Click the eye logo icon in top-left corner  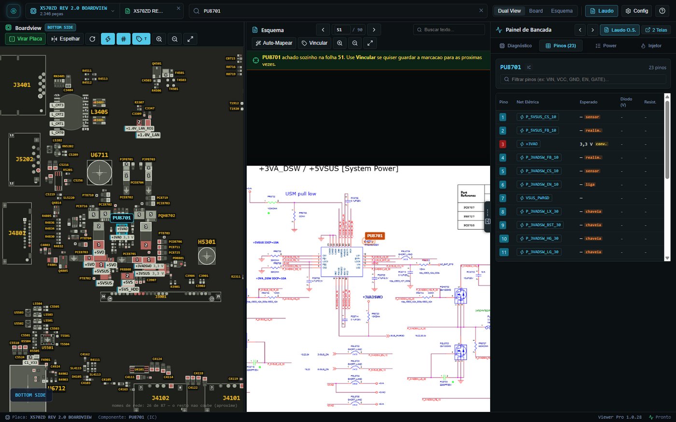point(13,11)
